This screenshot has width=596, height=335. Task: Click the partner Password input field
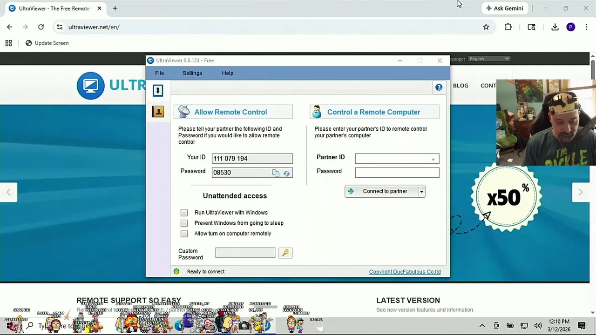pyautogui.click(x=397, y=173)
